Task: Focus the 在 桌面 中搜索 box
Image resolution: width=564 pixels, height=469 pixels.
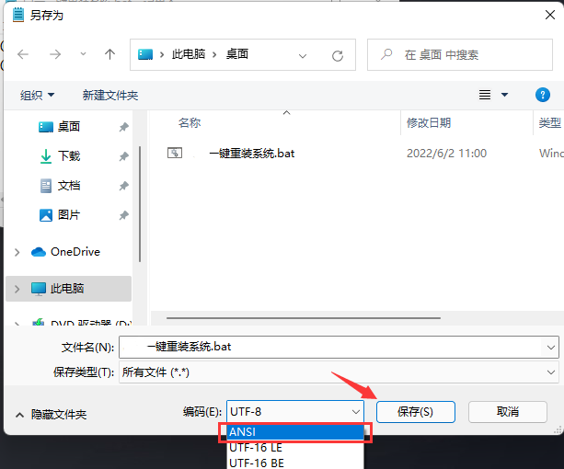Action: point(460,54)
